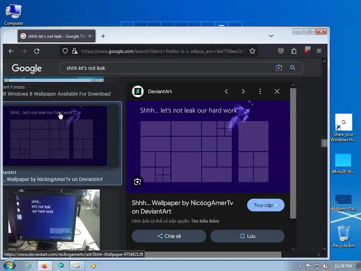Click the 'Truy cập' visit button

[266, 205]
